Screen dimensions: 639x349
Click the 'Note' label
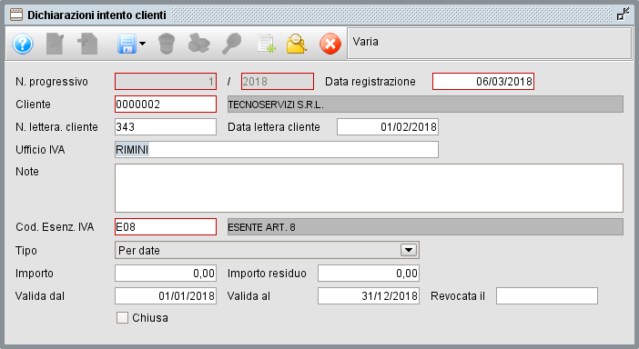pos(27,172)
